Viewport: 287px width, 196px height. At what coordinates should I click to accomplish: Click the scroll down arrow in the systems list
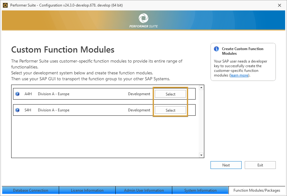(x=201, y=155)
